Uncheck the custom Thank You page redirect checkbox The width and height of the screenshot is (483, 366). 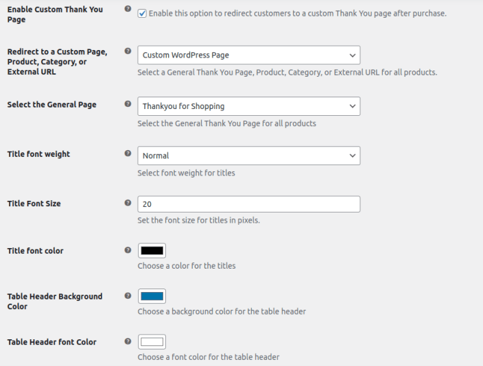[x=142, y=14]
